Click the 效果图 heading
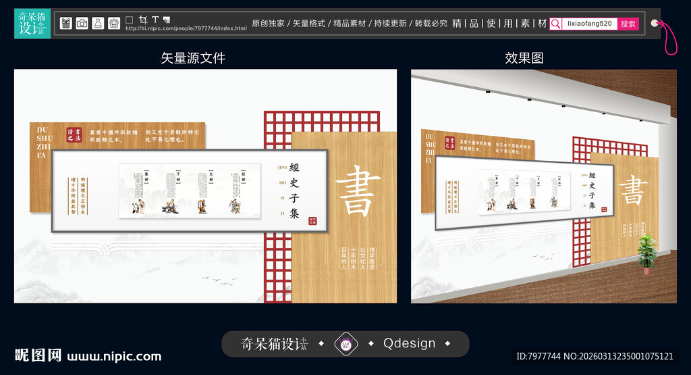This screenshot has width=691, height=375. [x=524, y=58]
